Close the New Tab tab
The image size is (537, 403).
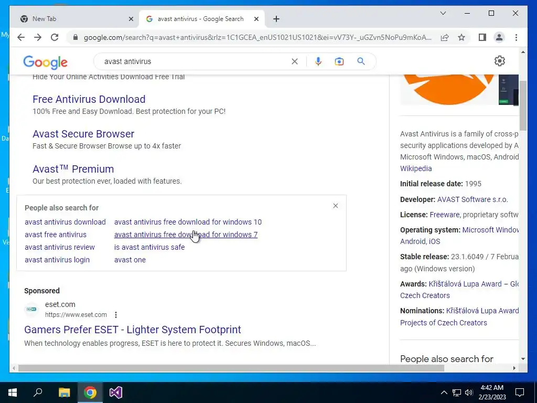pos(131,19)
